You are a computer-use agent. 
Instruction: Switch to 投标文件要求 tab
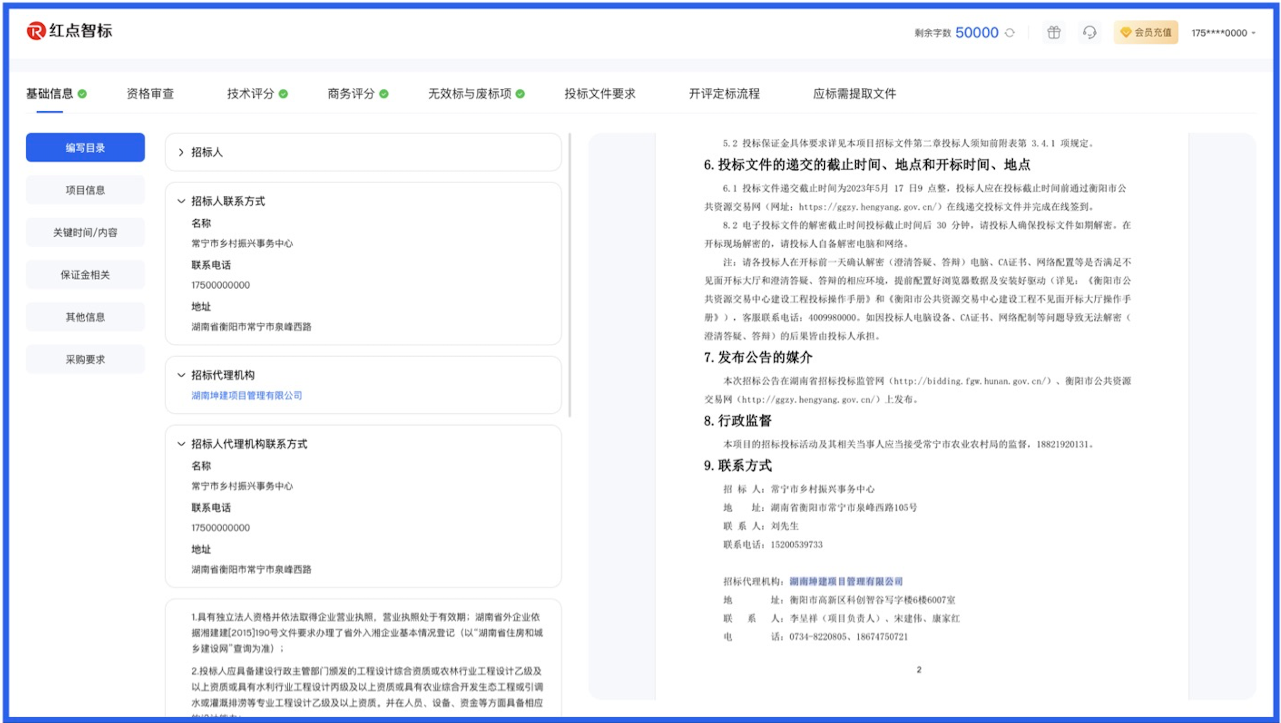tap(600, 94)
